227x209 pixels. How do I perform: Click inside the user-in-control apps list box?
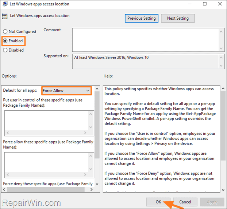click(47, 121)
